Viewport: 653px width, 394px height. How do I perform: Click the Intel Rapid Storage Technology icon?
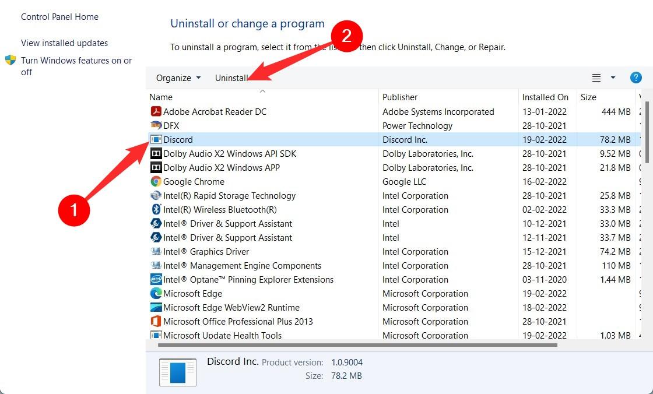156,195
